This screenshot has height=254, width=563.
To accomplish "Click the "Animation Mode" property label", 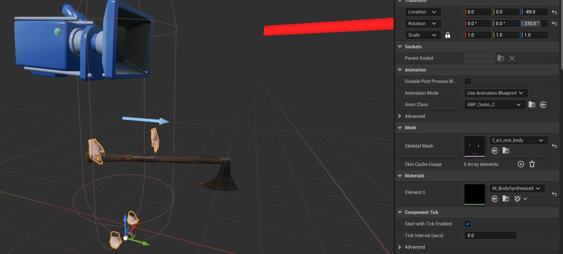I will point(422,93).
